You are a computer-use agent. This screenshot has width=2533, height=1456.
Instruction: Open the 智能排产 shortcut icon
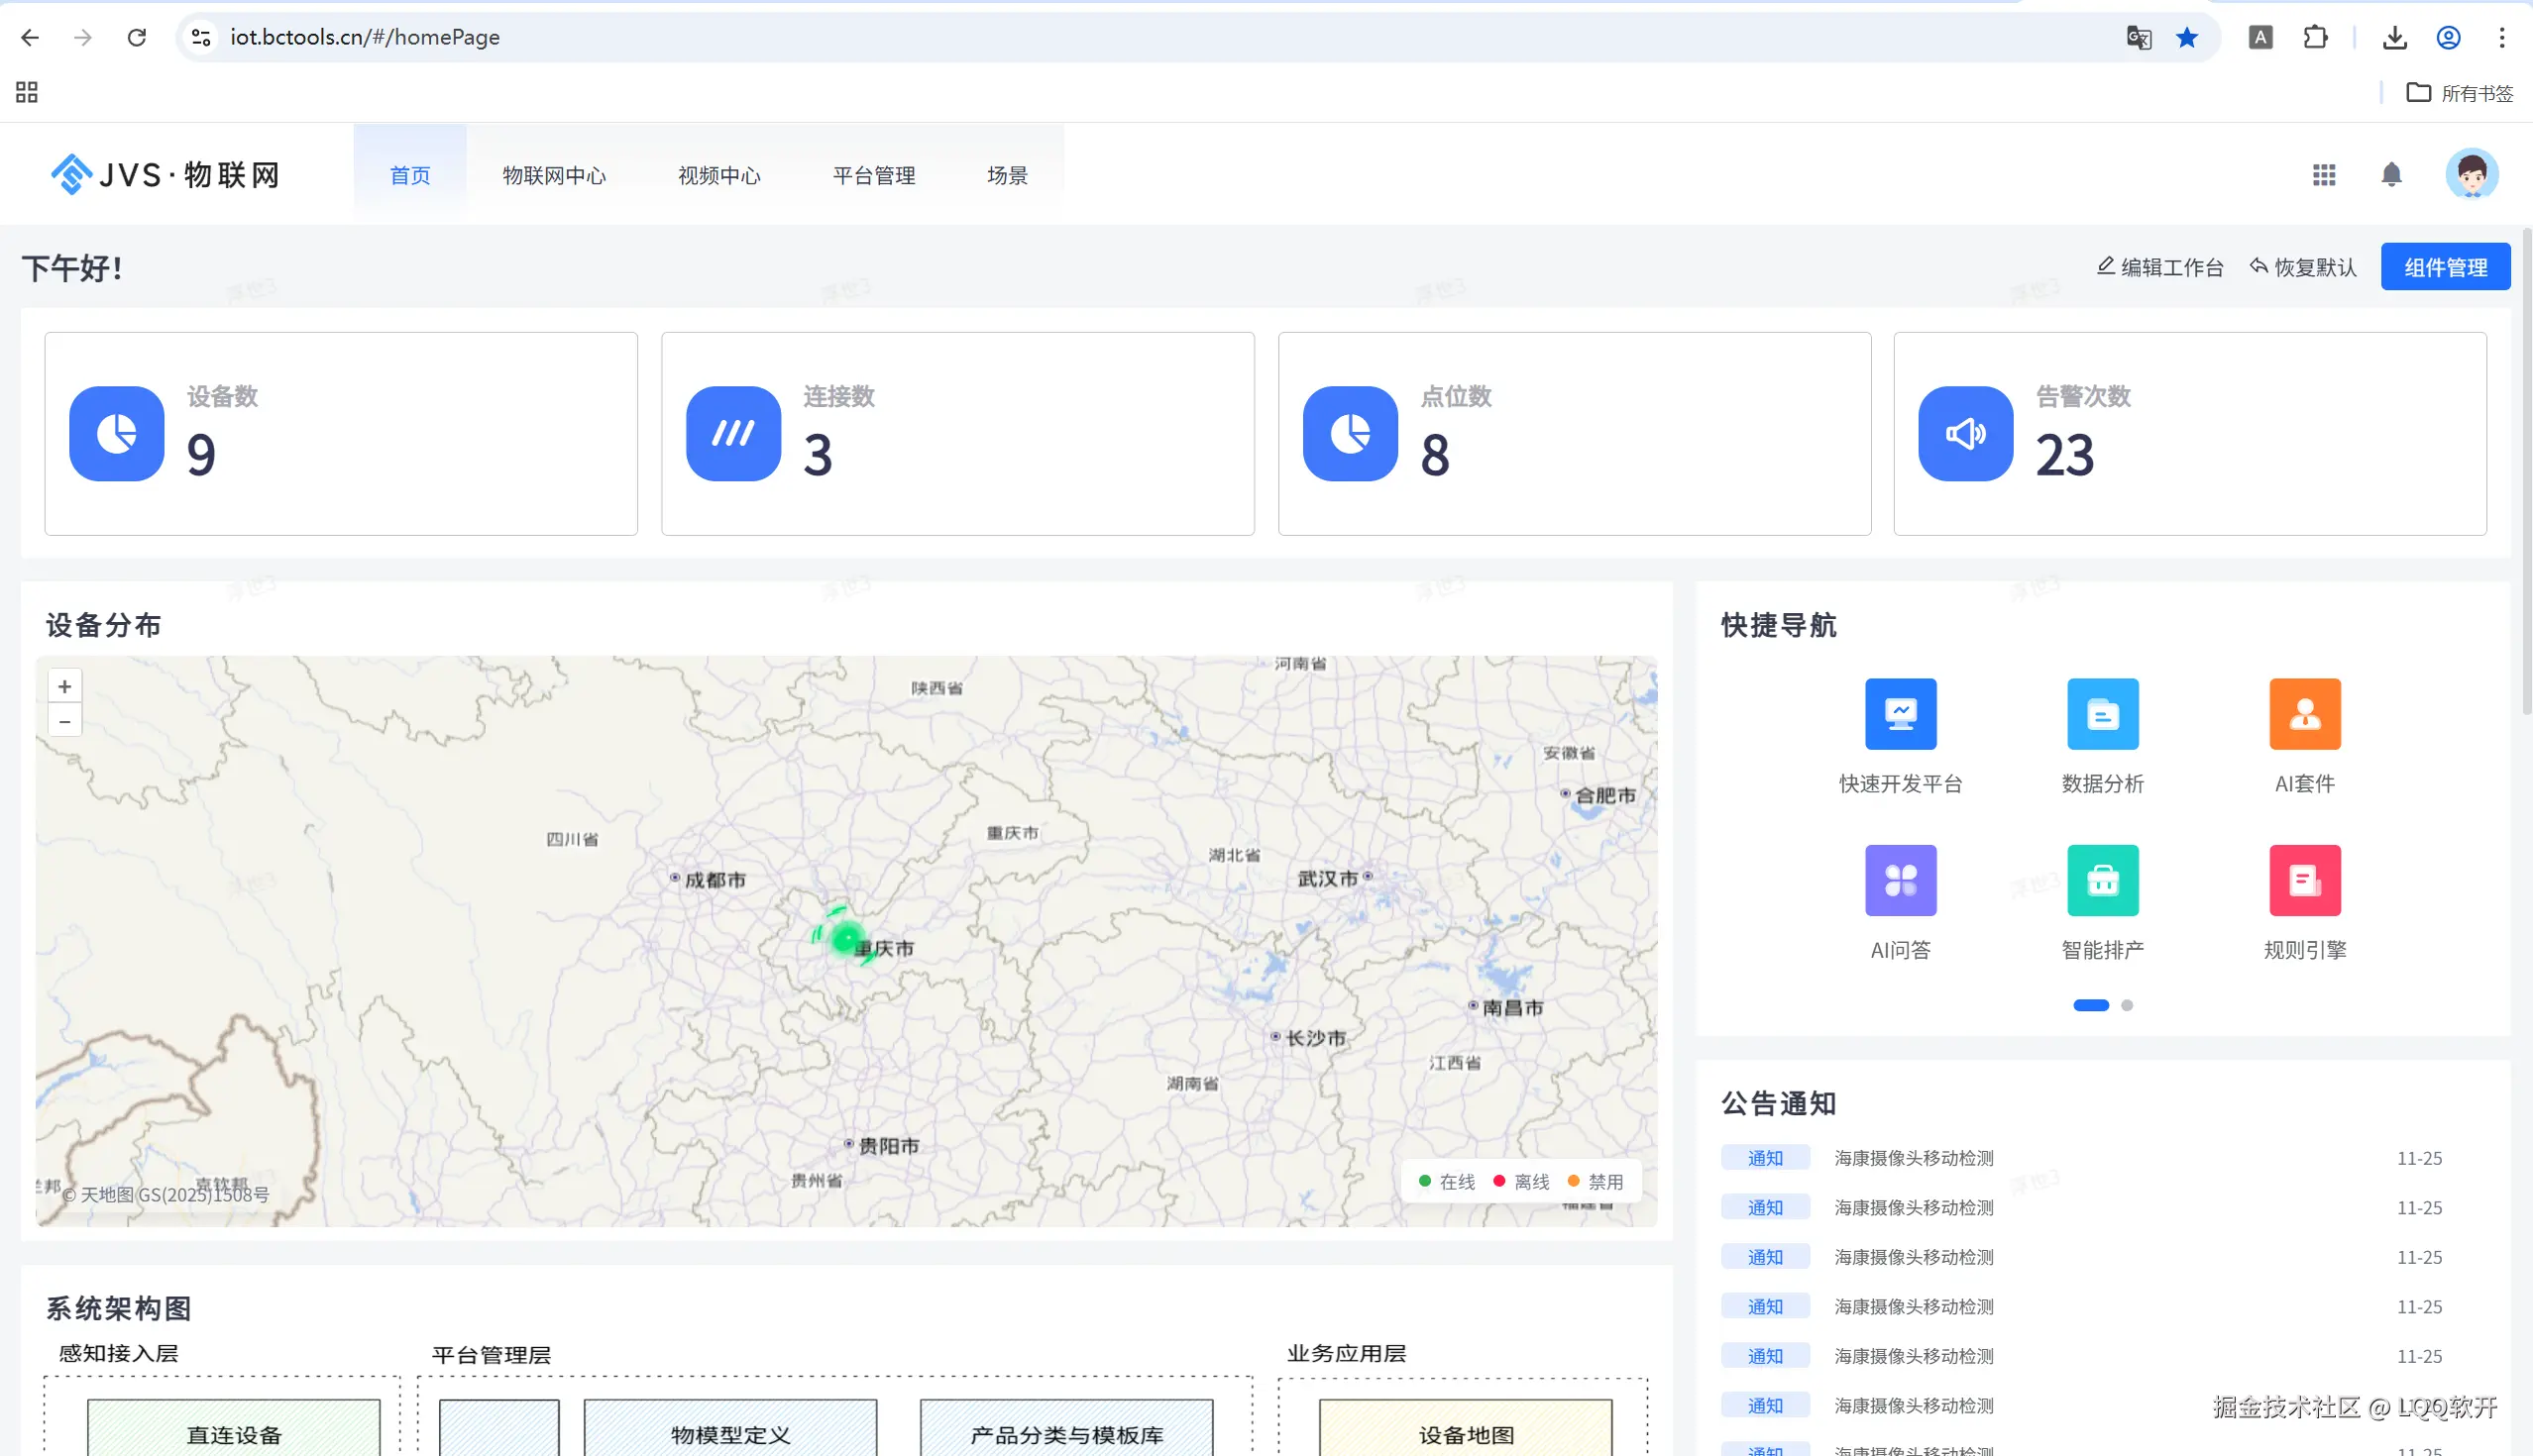[2102, 880]
